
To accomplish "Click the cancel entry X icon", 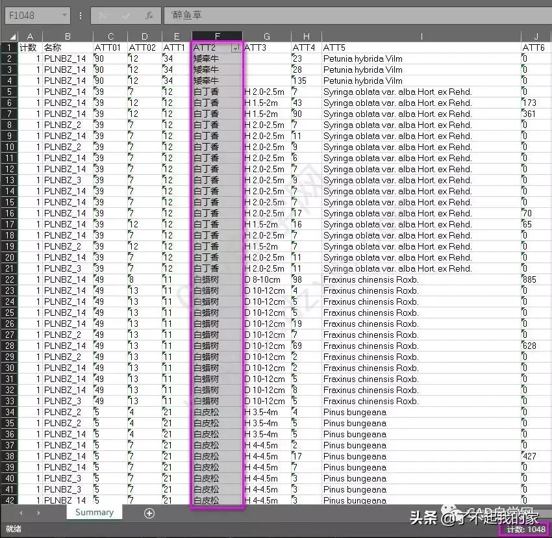I will 103,15.
